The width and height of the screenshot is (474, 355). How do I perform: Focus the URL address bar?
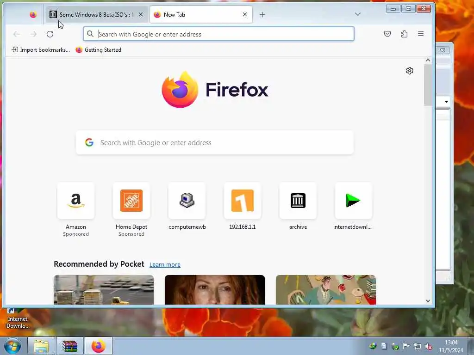point(218,34)
